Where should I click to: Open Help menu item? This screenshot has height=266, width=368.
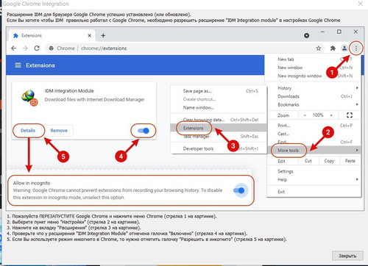click(x=314, y=179)
